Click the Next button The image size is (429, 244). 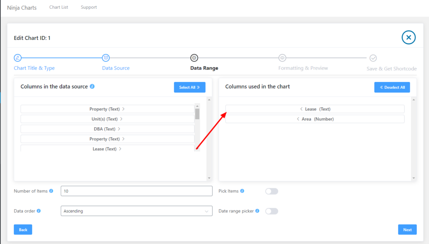pos(407,229)
